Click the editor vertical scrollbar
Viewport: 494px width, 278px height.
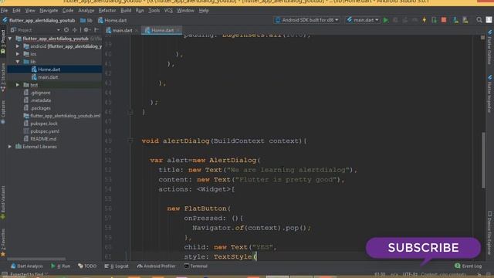click(483, 161)
